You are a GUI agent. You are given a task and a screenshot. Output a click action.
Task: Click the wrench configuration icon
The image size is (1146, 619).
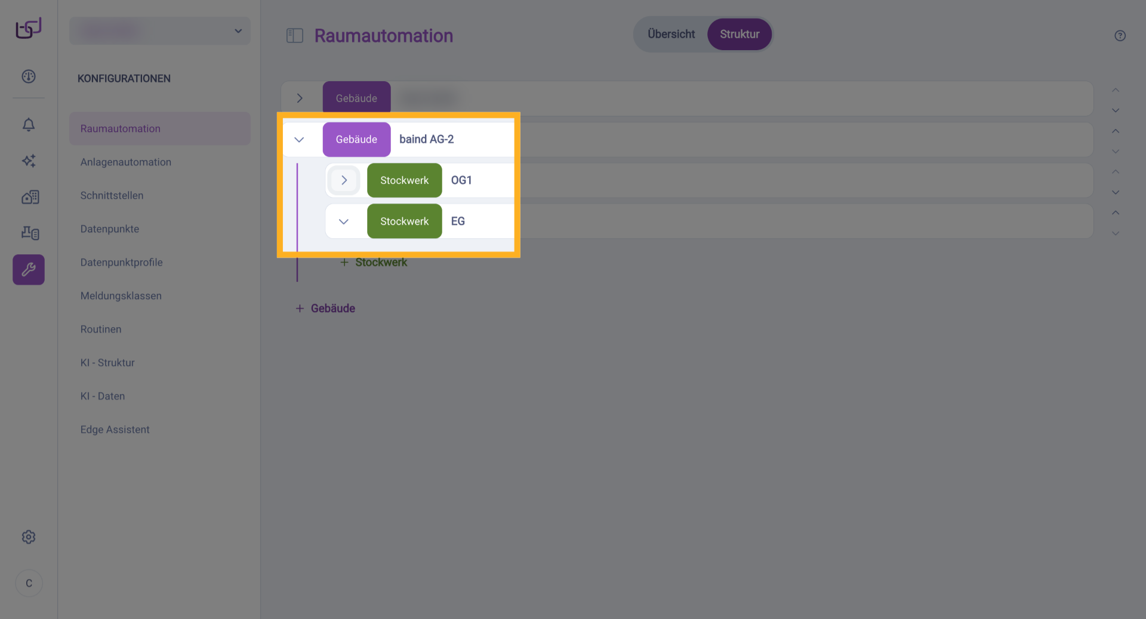click(x=29, y=270)
